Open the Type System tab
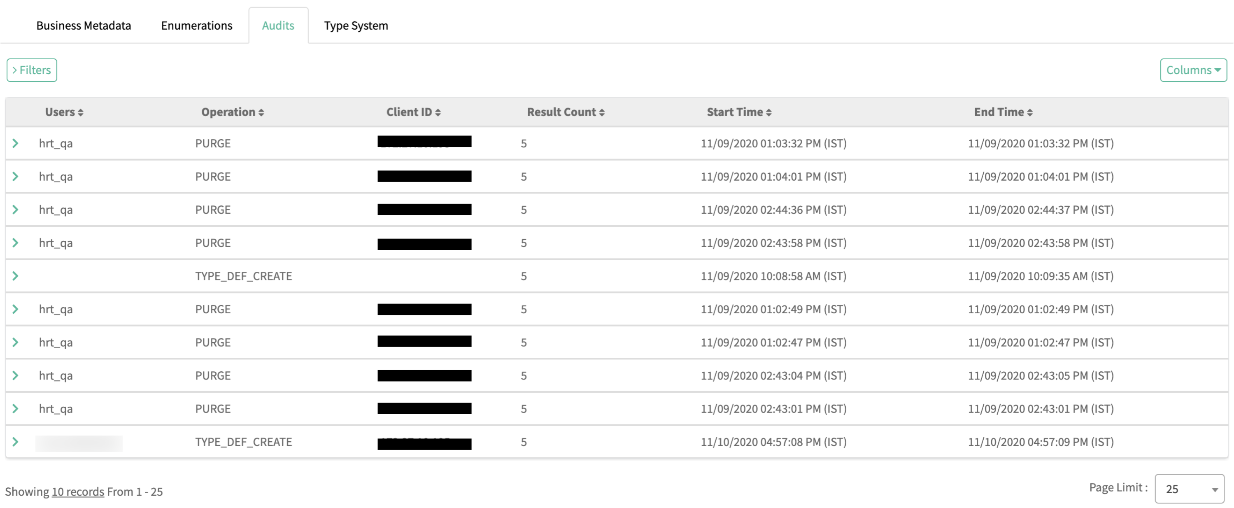 356,26
